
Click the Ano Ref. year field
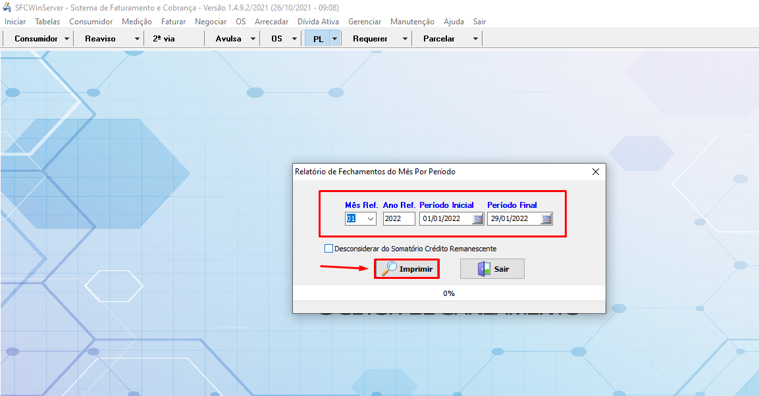(399, 219)
